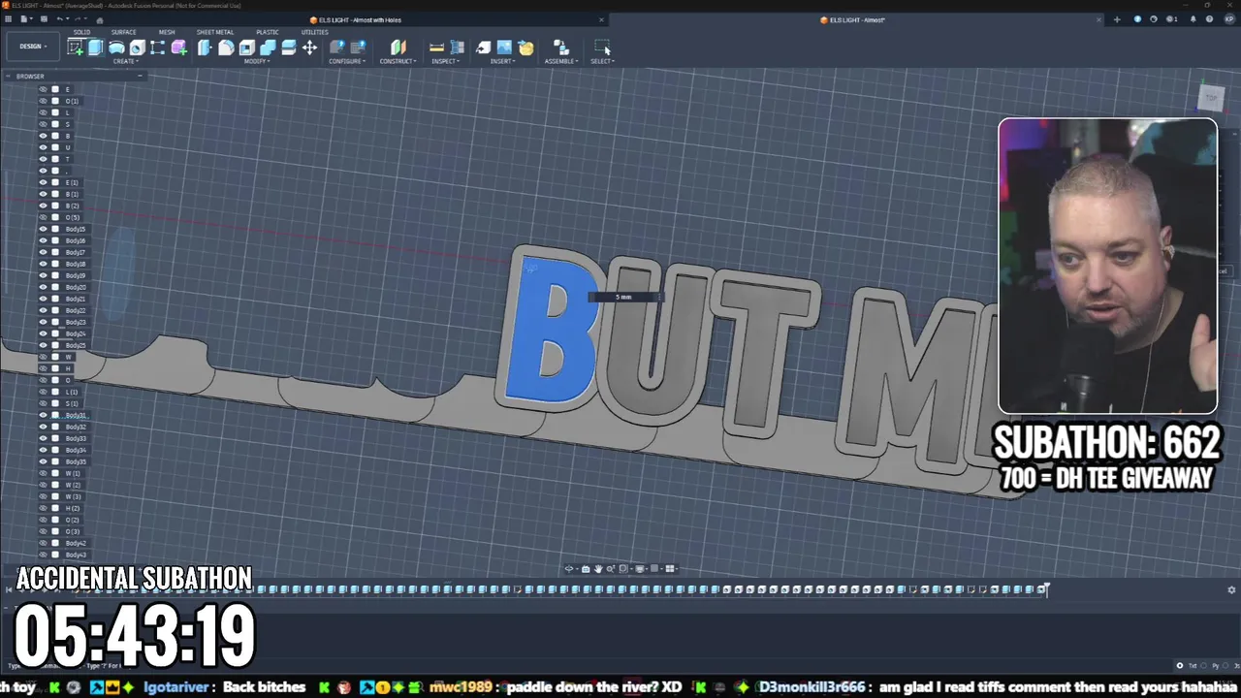Switch to the Surface tab

(x=123, y=32)
